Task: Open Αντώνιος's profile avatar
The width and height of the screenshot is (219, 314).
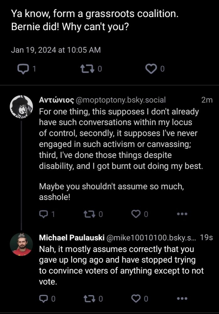Action: click(21, 107)
